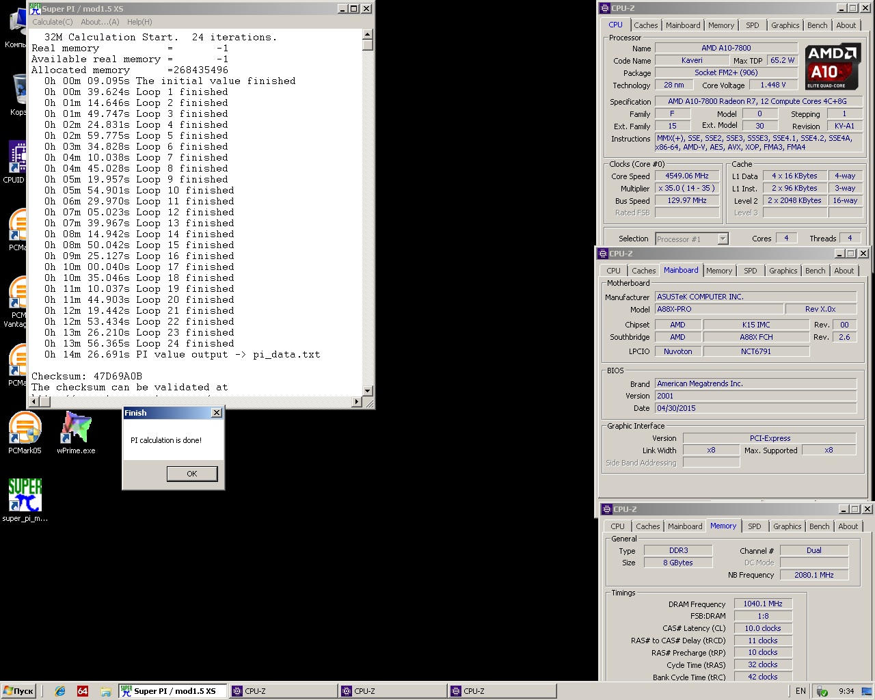Click Super PI vertical scrollbar down arrow

(367, 390)
